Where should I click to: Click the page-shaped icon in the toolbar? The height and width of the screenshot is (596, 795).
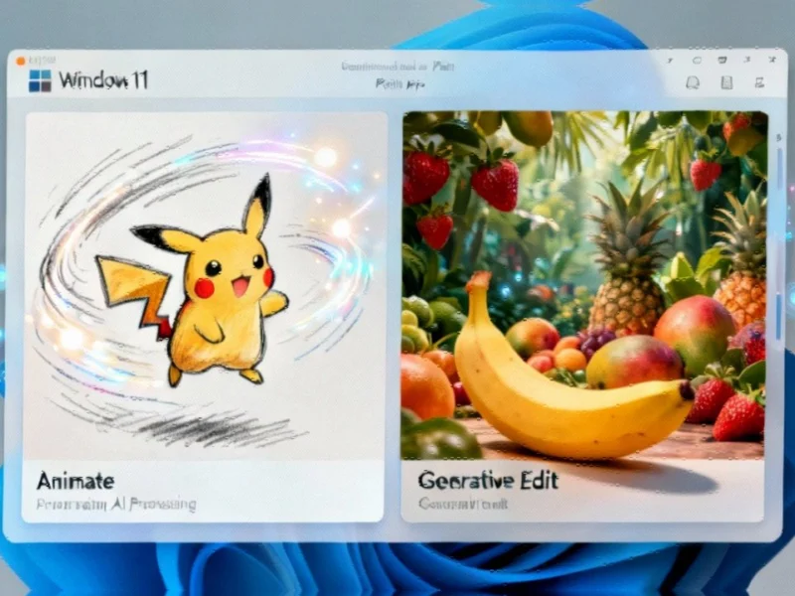tap(726, 83)
